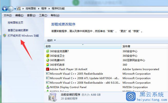
Task: Sort list by 名称 column header
Action: 83,46
